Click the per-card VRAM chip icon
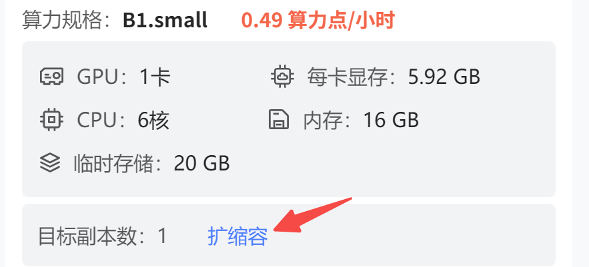The image size is (589, 267). point(282,77)
